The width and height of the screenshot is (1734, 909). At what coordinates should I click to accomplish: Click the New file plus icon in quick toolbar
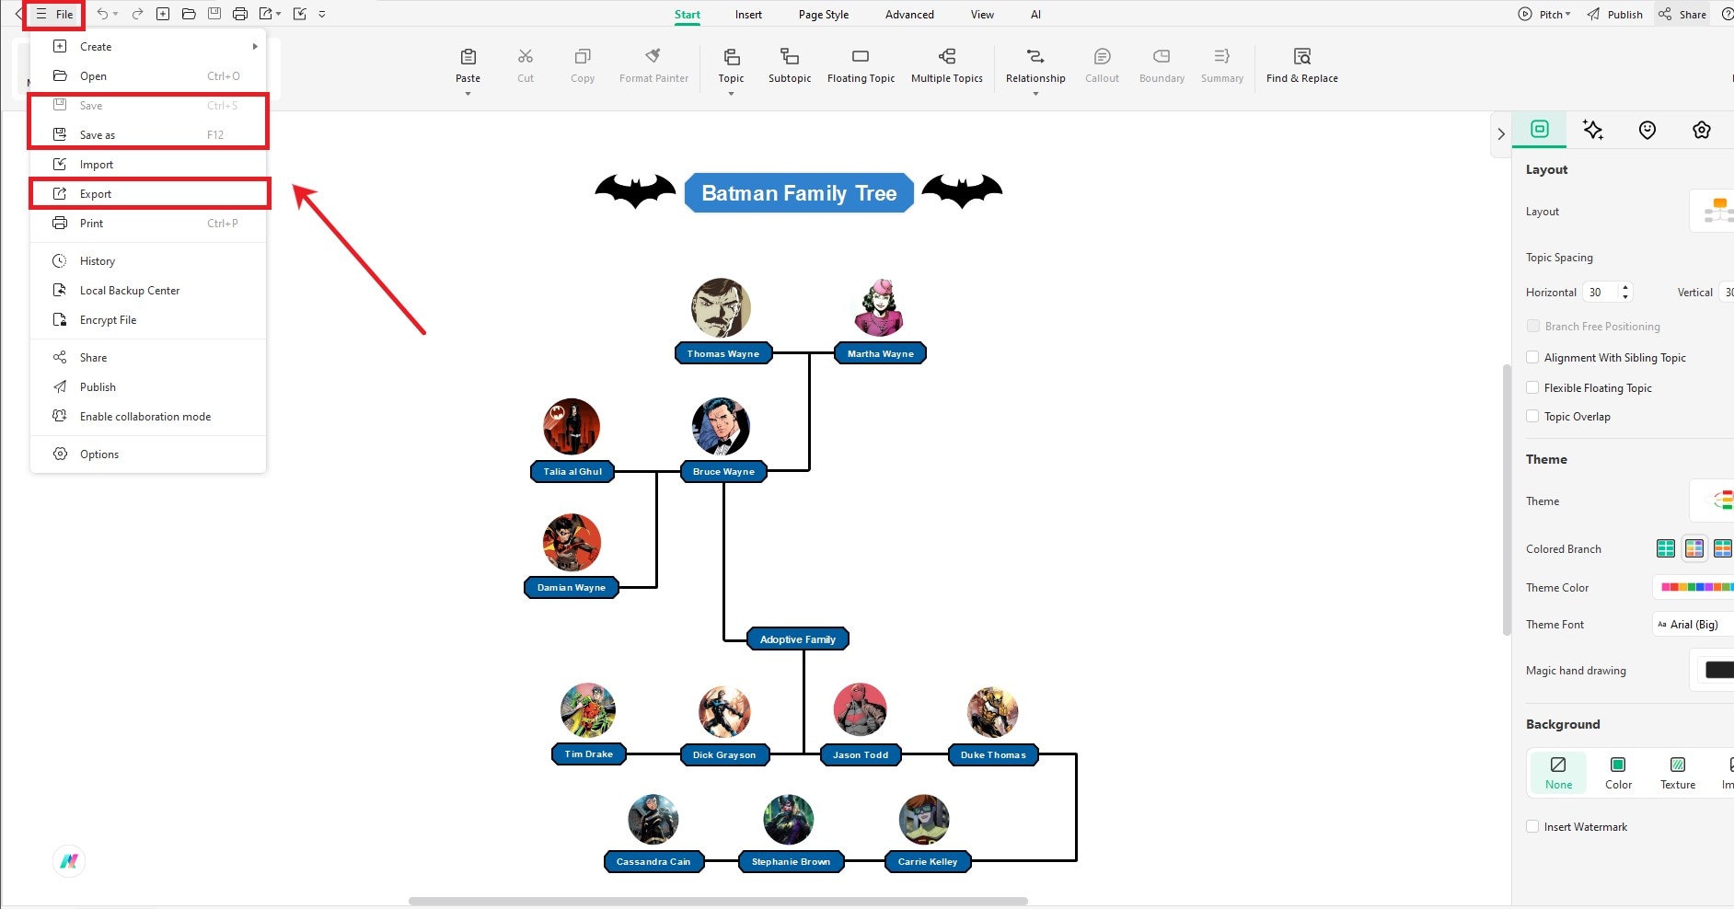[x=163, y=14]
